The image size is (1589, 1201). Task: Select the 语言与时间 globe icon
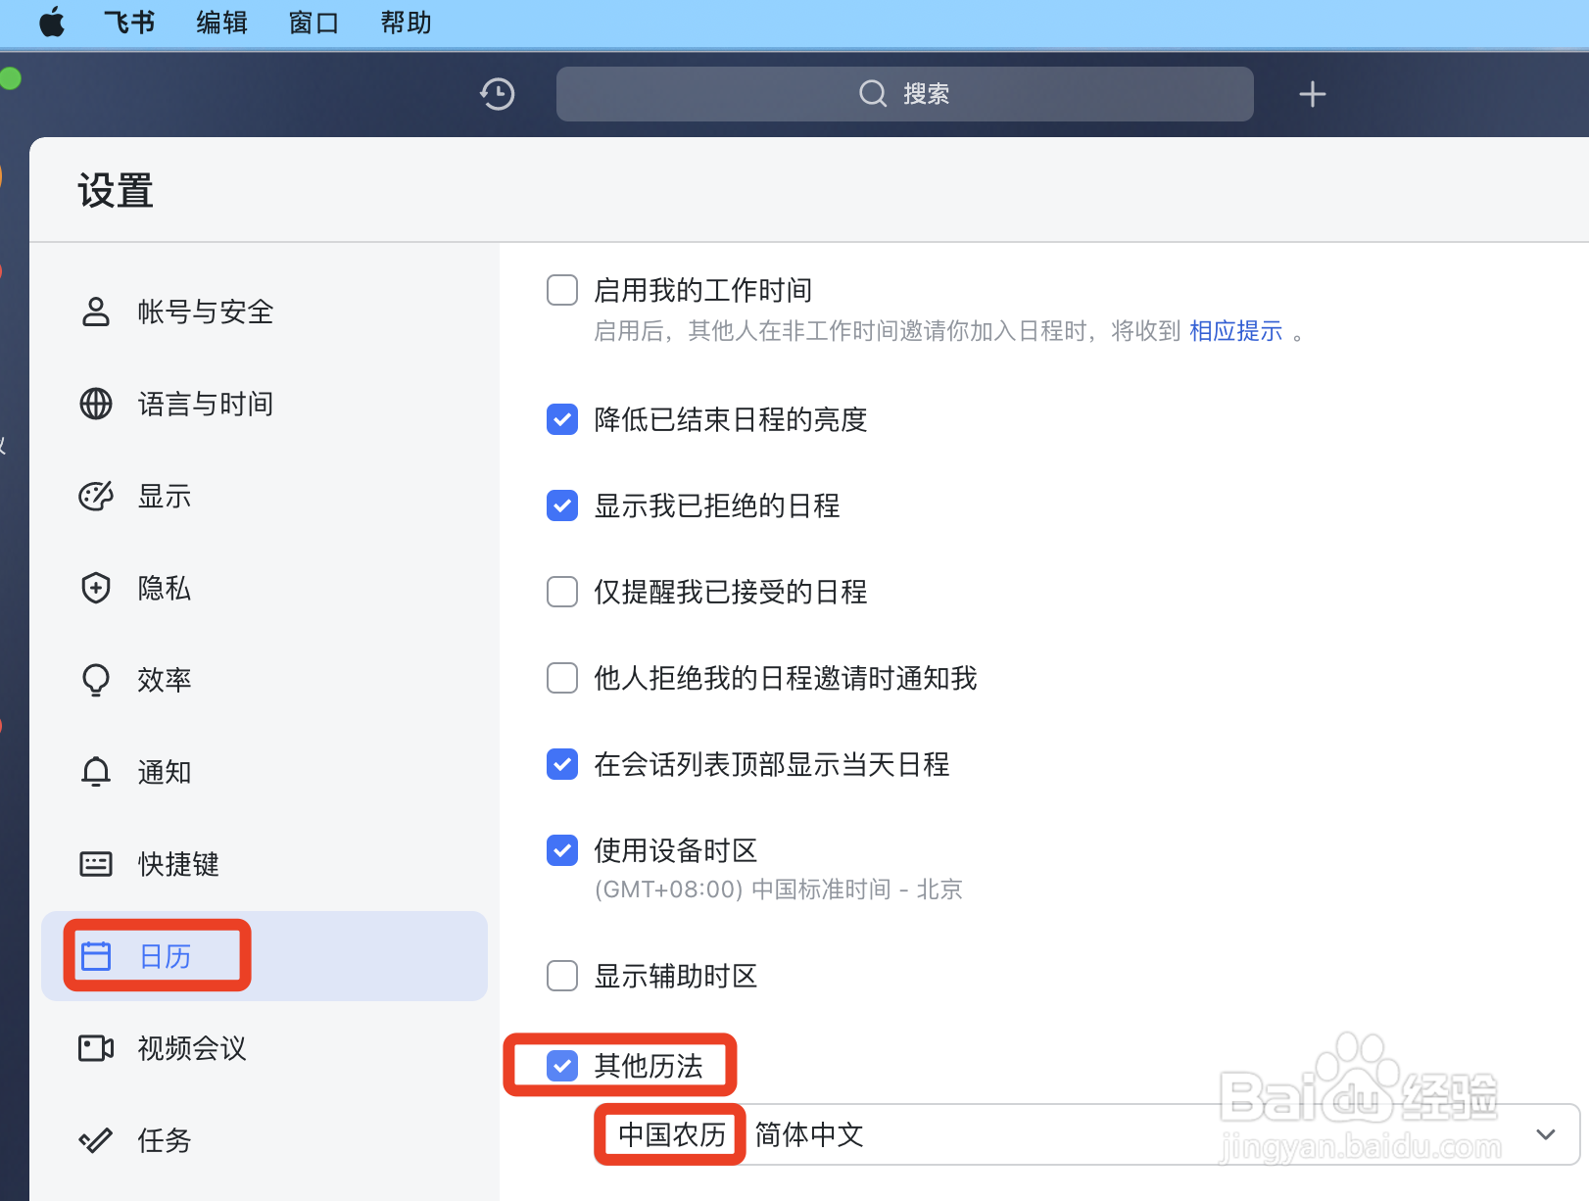(x=95, y=404)
